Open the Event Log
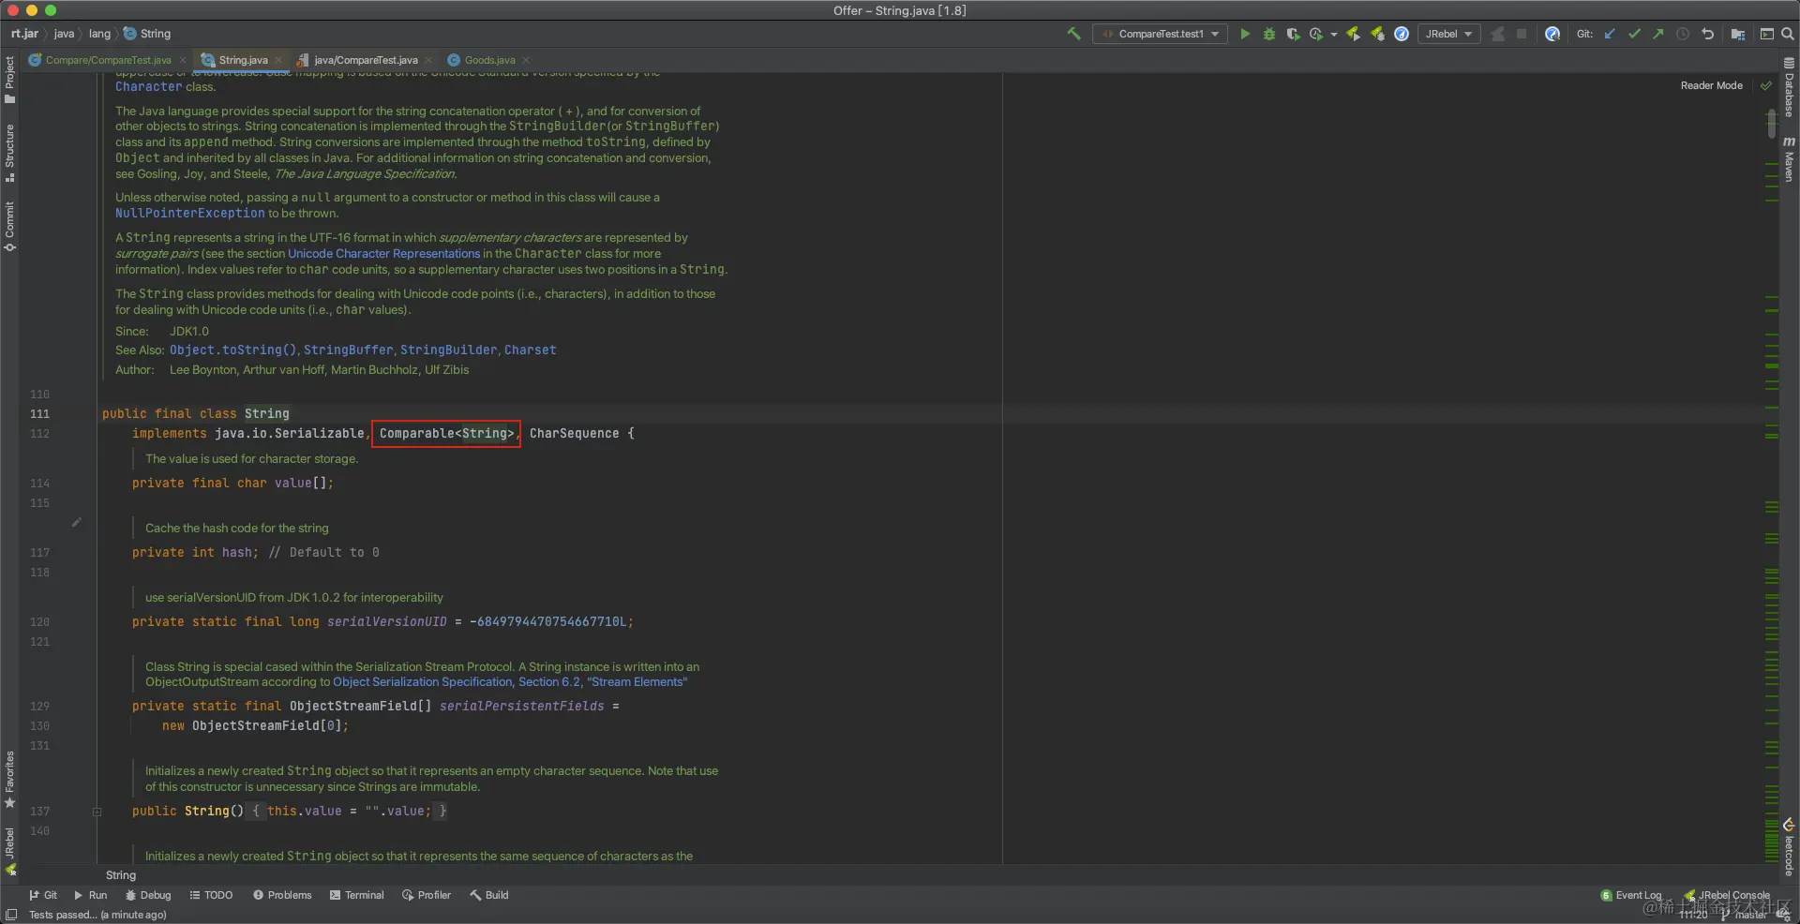Viewport: 1800px width, 924px height. [x=1631, y=895]
